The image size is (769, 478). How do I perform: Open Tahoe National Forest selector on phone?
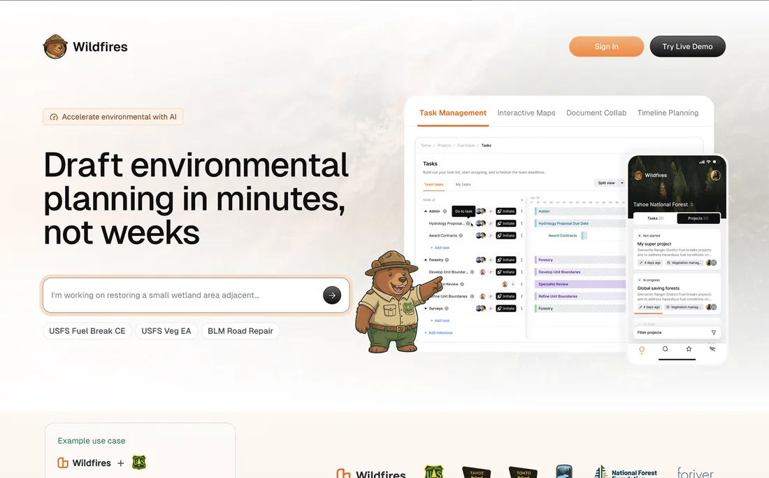pos(663,204)
